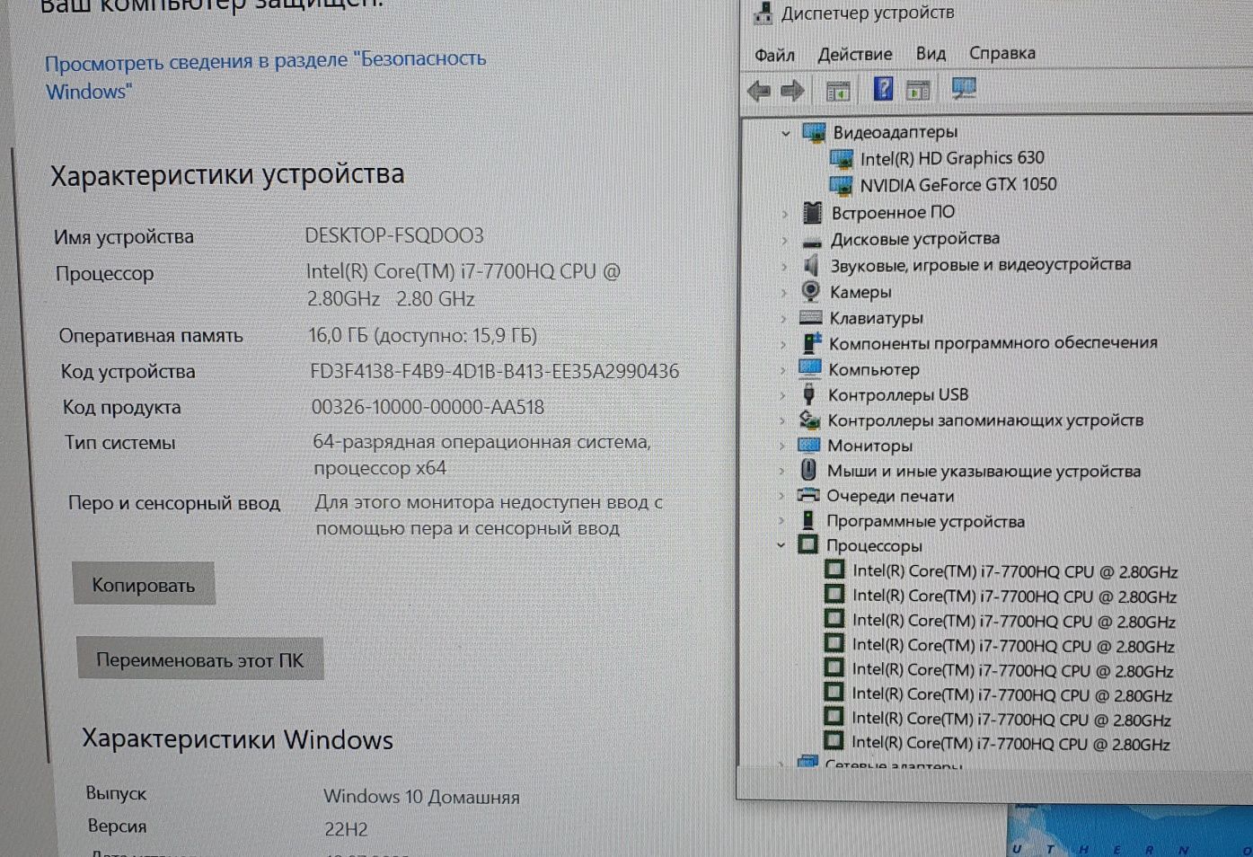The width and height of the screenshot is (1253, 857).
Task: Click the Встроенное ПО chip icon
Action: click(x=812, y=213)
